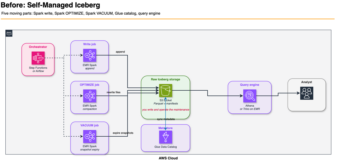Click the 'Step Functions' label
Viewport: 337px width, 161px height.
[38, 68]
